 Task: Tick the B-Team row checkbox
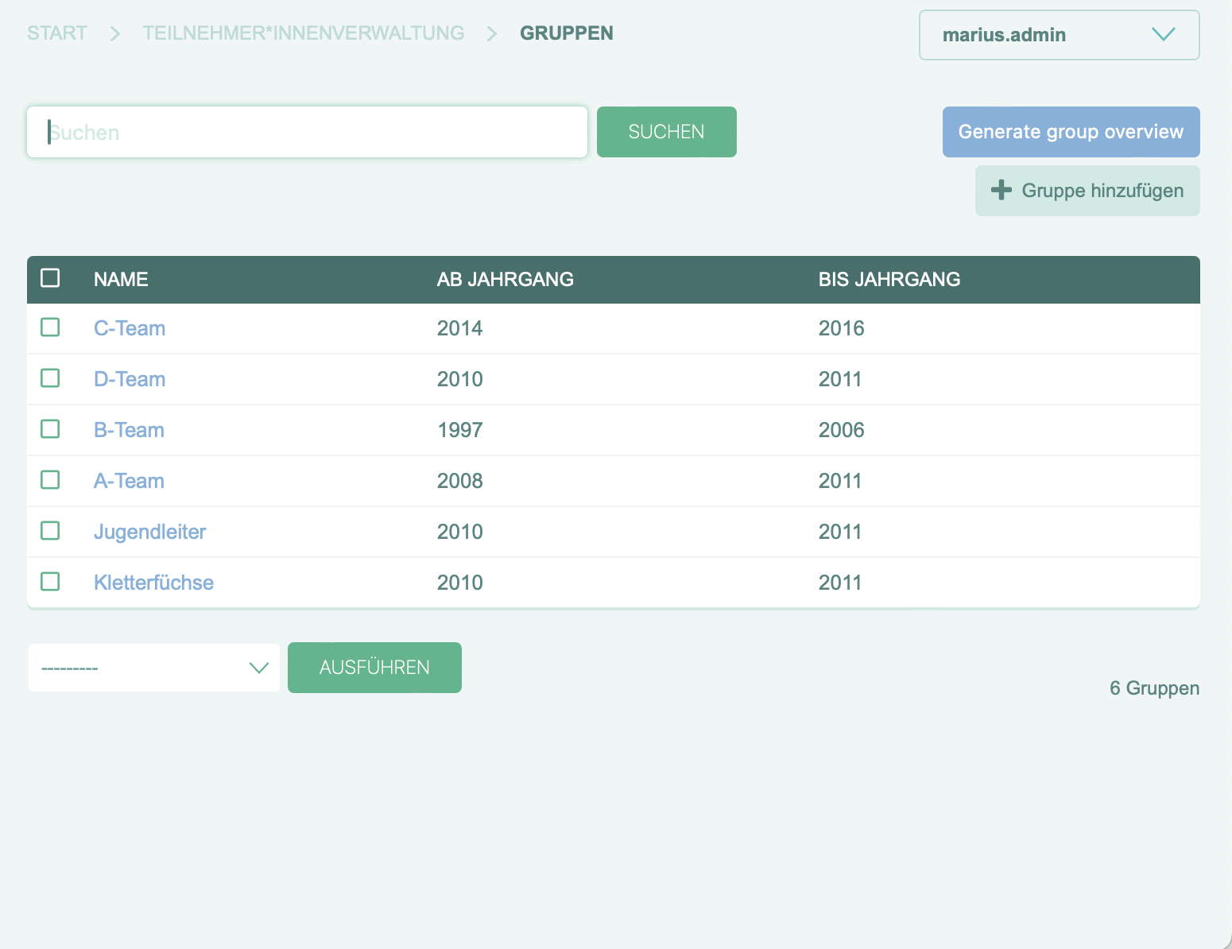click(x=50, y=429)
